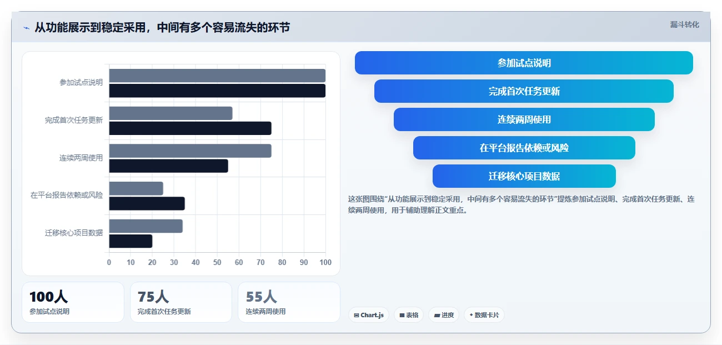
Task: Click the x-axis tick label 30
Action: pyautogui.click(x=174, y=262)
